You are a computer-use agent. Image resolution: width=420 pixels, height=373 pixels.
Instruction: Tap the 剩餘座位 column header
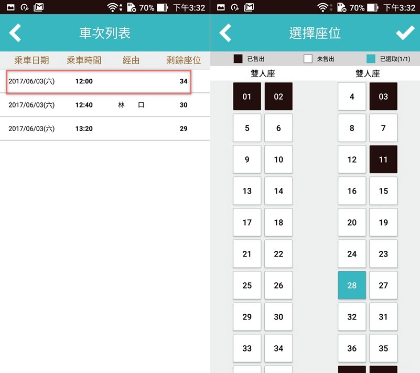coord(184,60)
